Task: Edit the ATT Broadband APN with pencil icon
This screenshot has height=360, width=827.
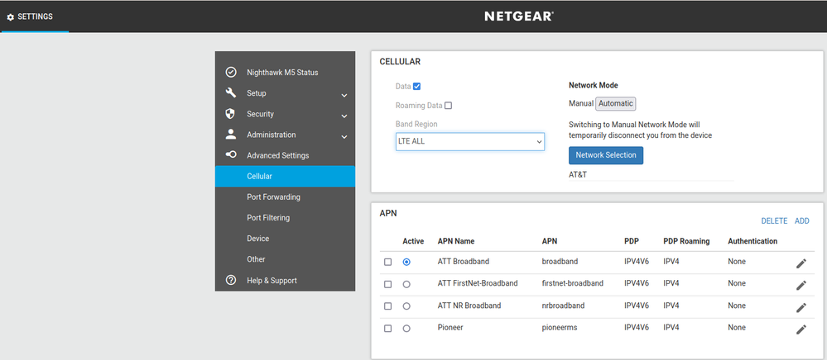Action: (x=801, y=263)
